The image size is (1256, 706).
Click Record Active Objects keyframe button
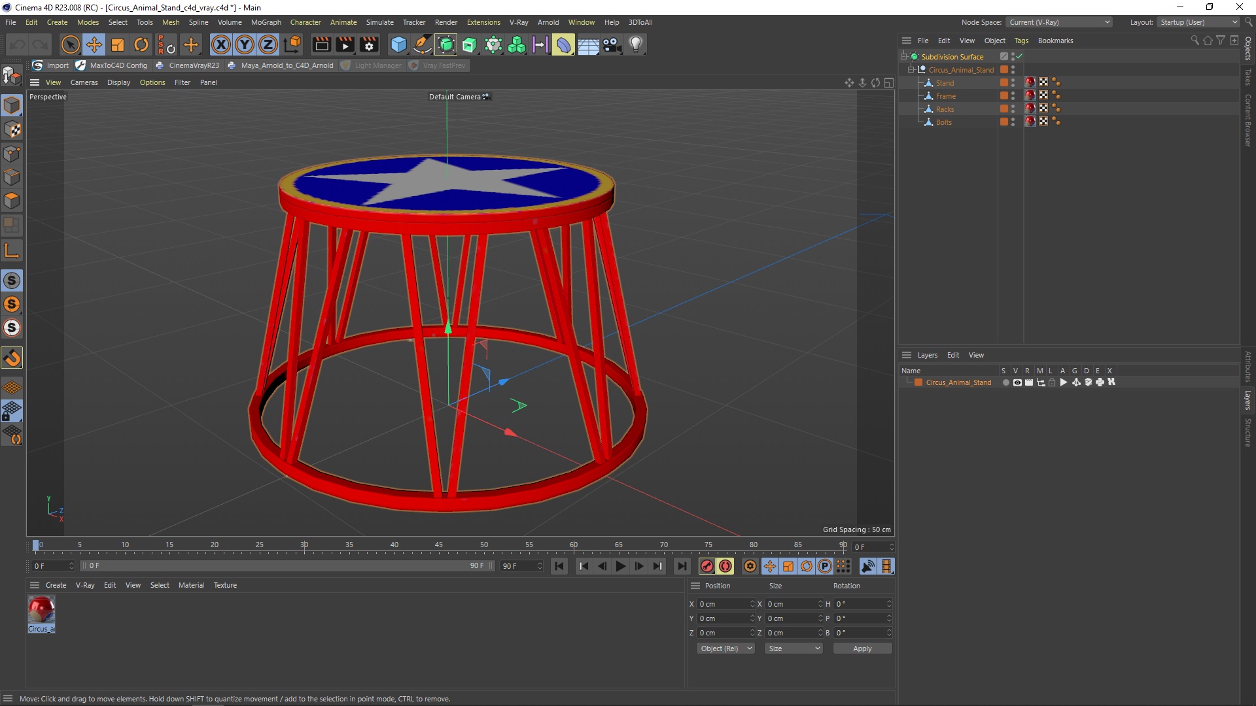coord(706,566)
